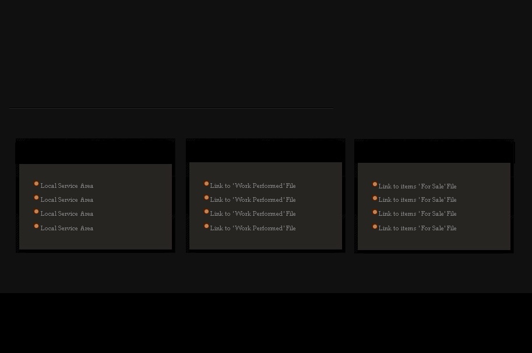
Task: Select the fourth 'Work Performed' file link
Action: [x=252, y=229]
